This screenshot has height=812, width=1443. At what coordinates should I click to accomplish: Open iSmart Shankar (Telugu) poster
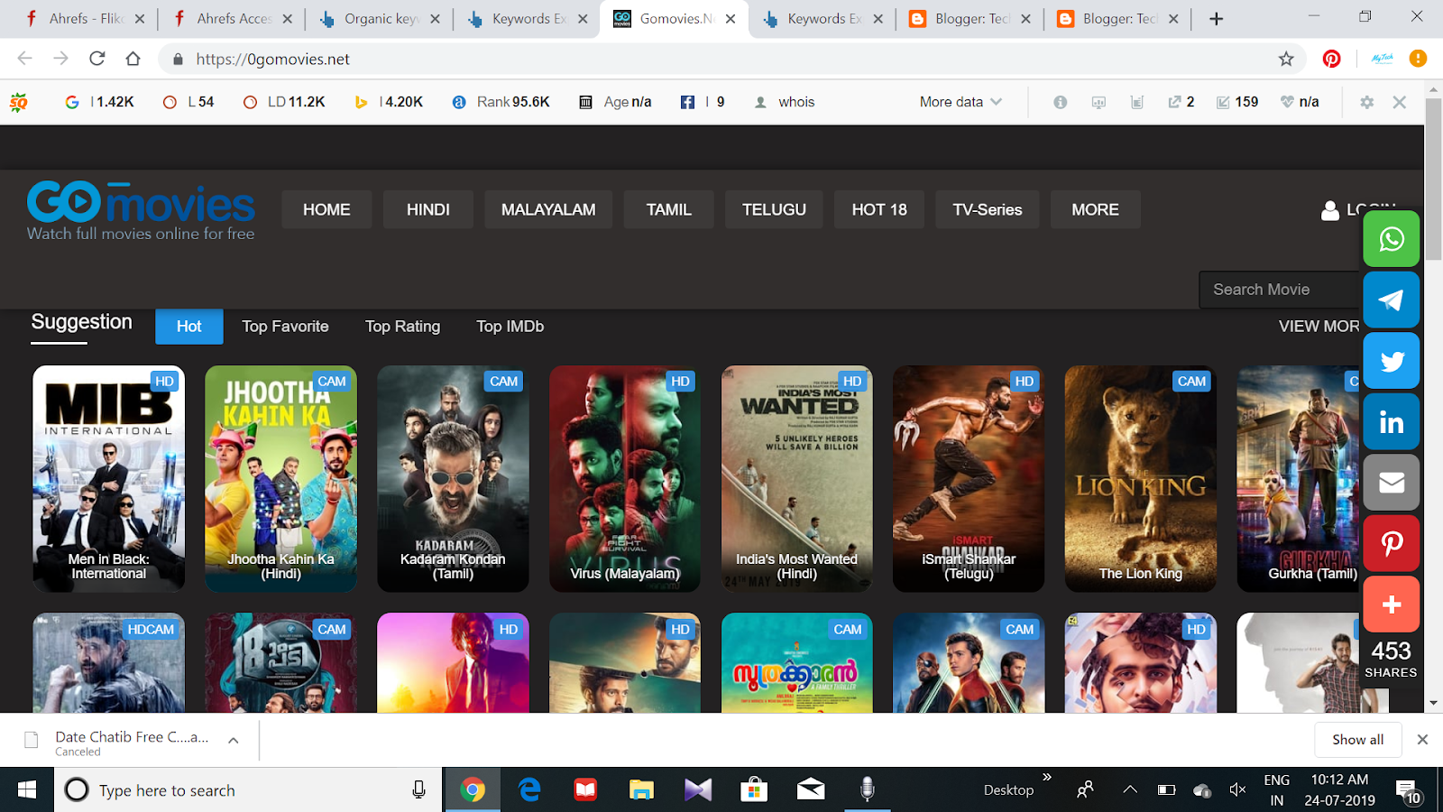969,479
